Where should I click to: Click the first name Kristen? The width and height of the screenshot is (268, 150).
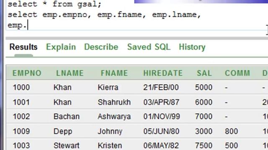(110, 146)
